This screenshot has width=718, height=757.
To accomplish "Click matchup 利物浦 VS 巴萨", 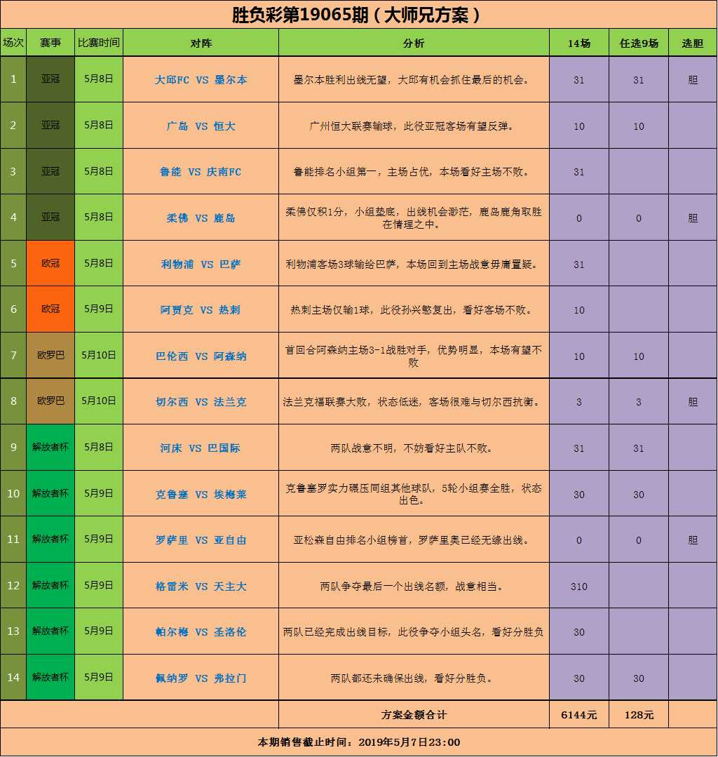I will [201, 264].
